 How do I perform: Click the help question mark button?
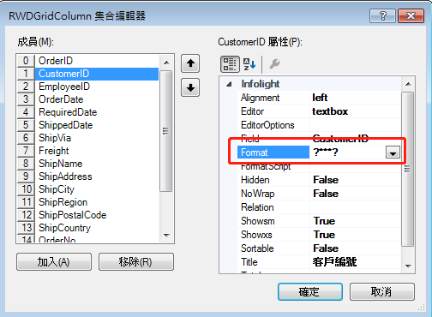click(382, 15)
